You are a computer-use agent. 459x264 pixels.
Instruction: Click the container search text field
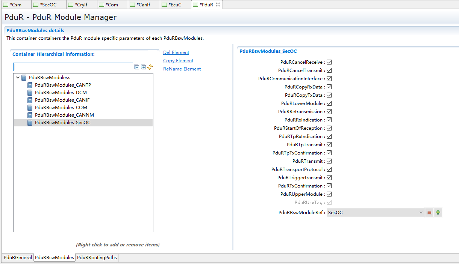pyautogui.click(x=73, y=67)
